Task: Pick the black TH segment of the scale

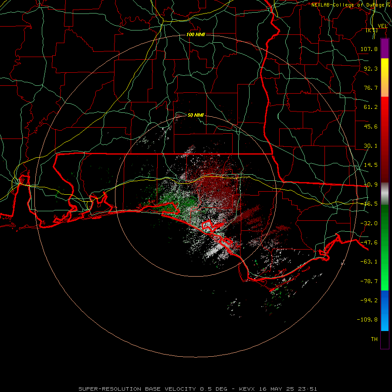Action: (x=385, y=339)
